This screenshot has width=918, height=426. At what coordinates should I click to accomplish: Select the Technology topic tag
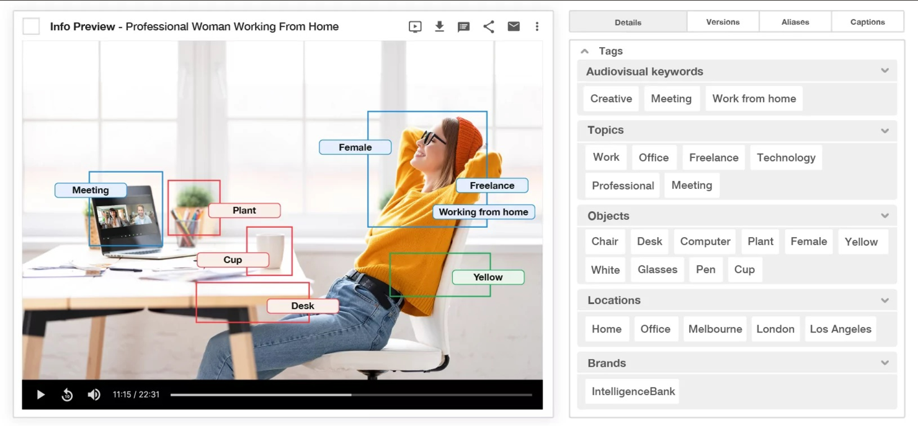pyautogui.click(x=786, y=157)
